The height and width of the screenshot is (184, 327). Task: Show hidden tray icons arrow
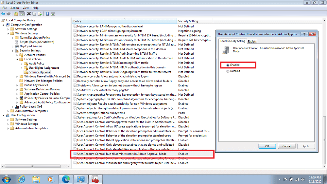(x=280, y=180)
